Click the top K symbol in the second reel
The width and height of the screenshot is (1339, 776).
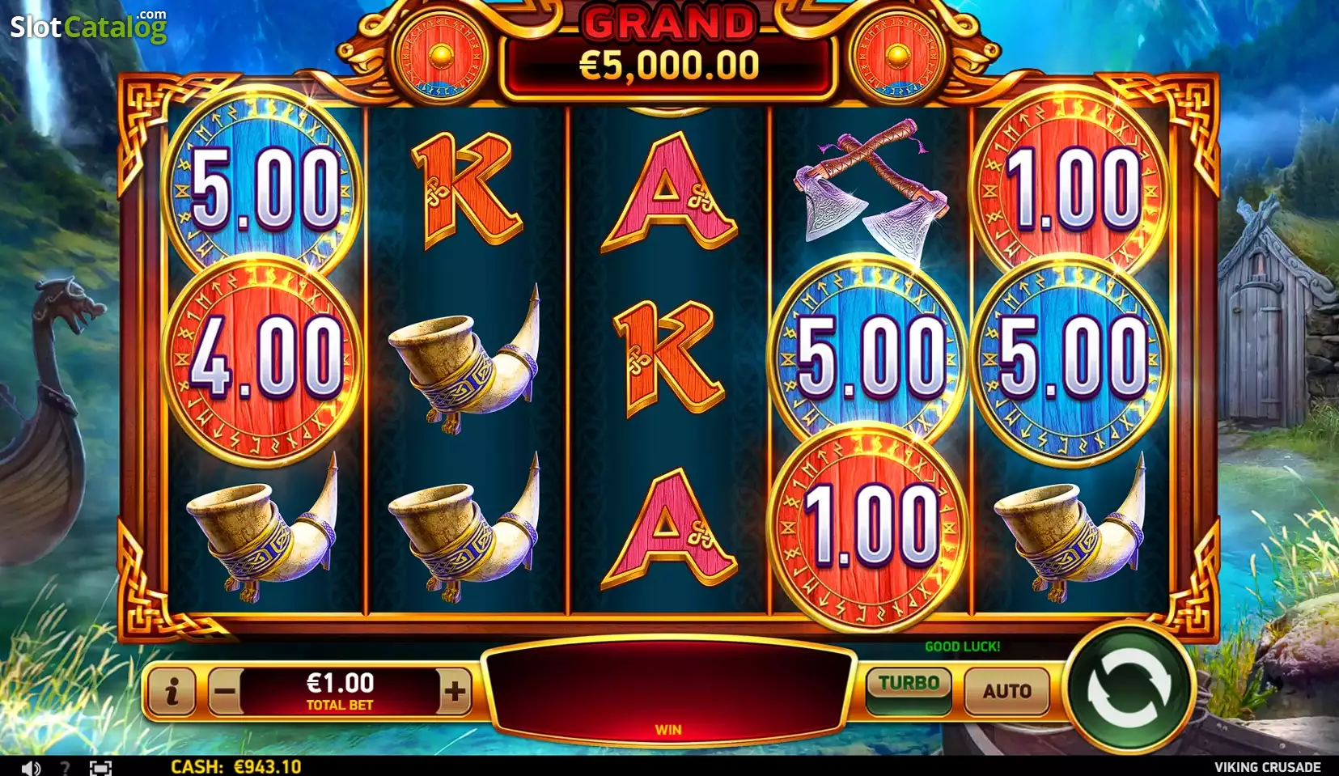pyautogui.click(x=468, y=190)
